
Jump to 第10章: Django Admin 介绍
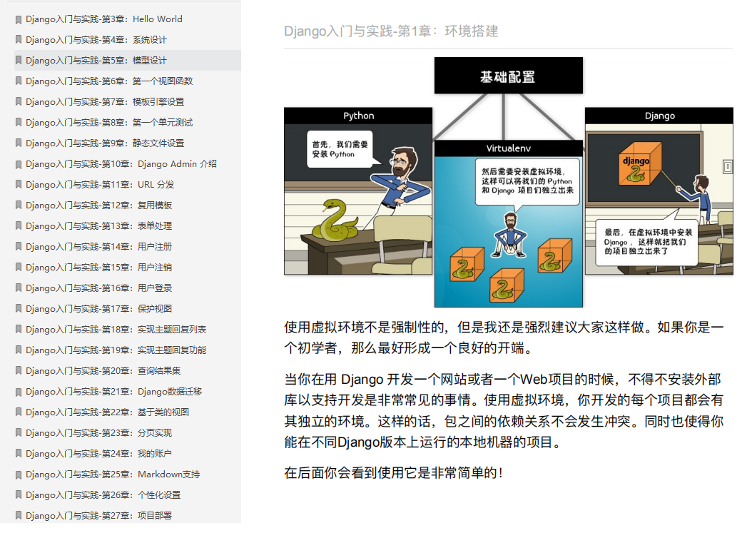[121, 164]
